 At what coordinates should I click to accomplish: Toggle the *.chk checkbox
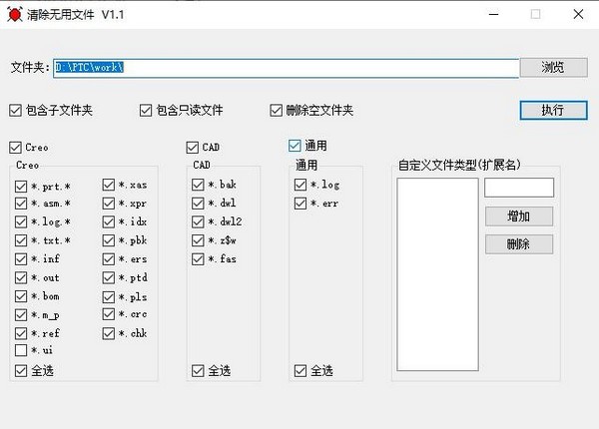(x=109, y=333)
